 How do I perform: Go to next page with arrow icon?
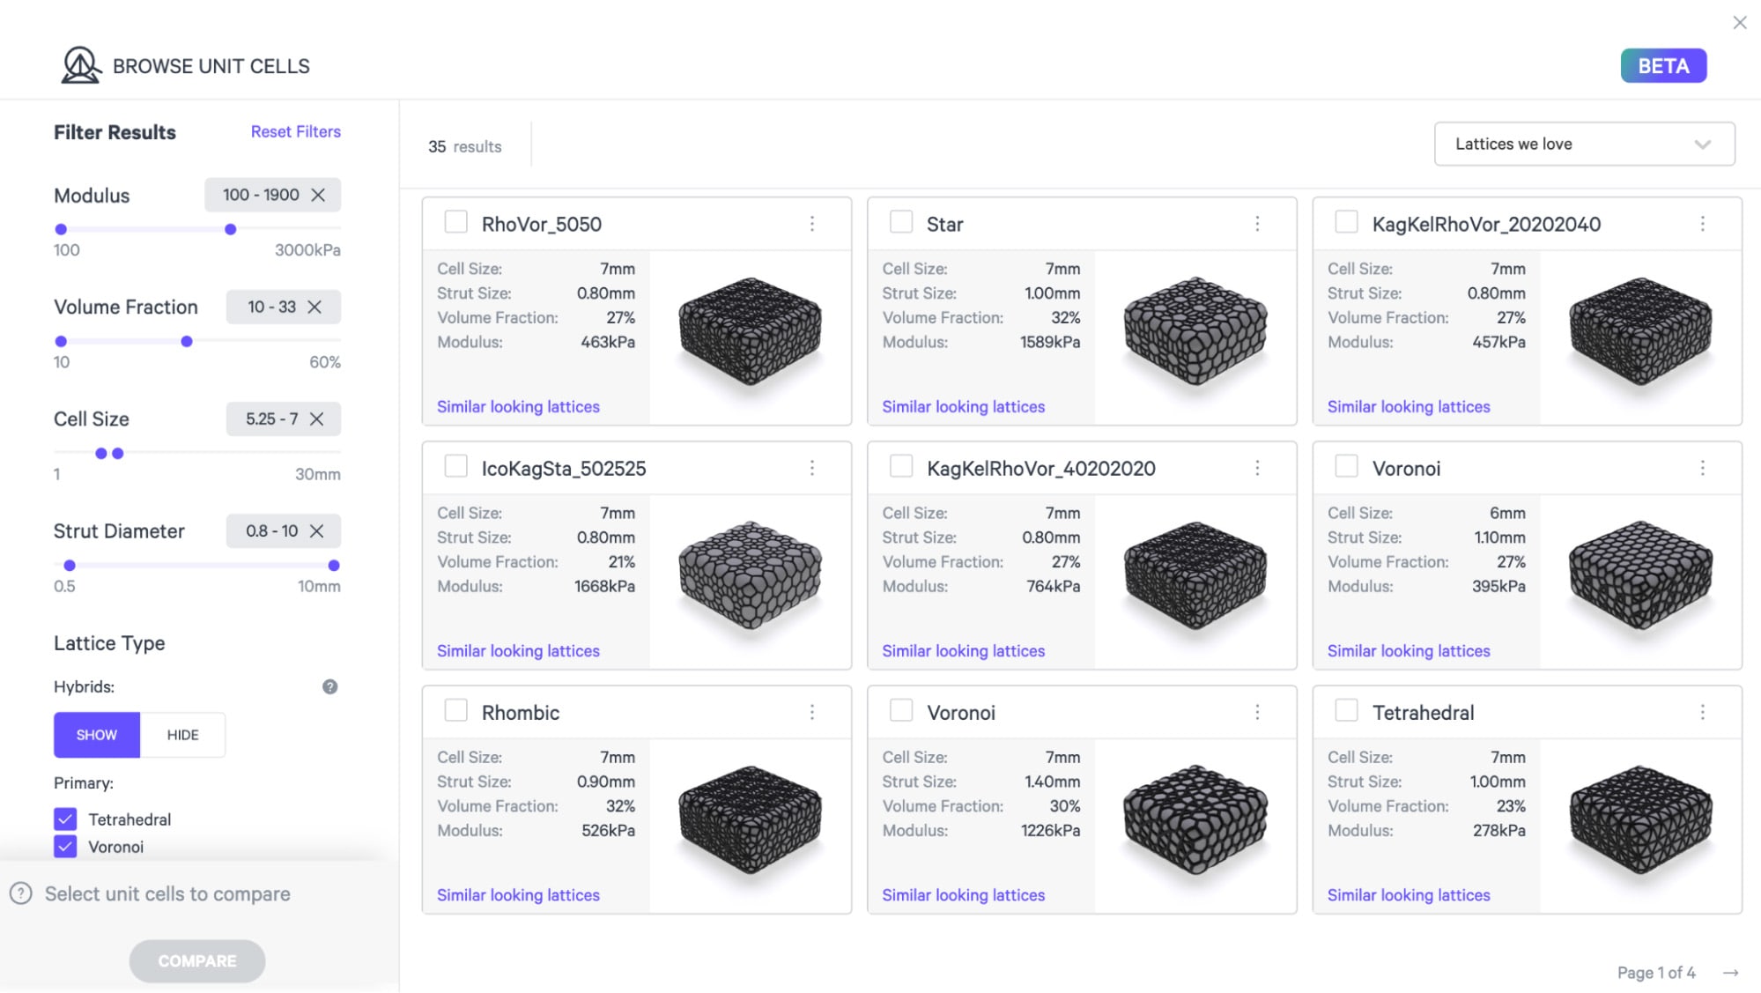click(1730, 972)
